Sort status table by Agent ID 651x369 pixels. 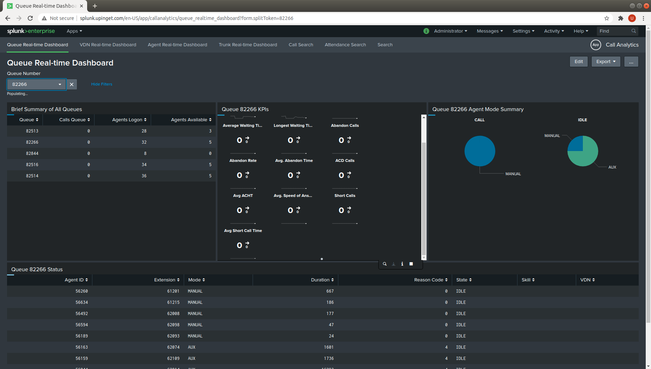76,280
